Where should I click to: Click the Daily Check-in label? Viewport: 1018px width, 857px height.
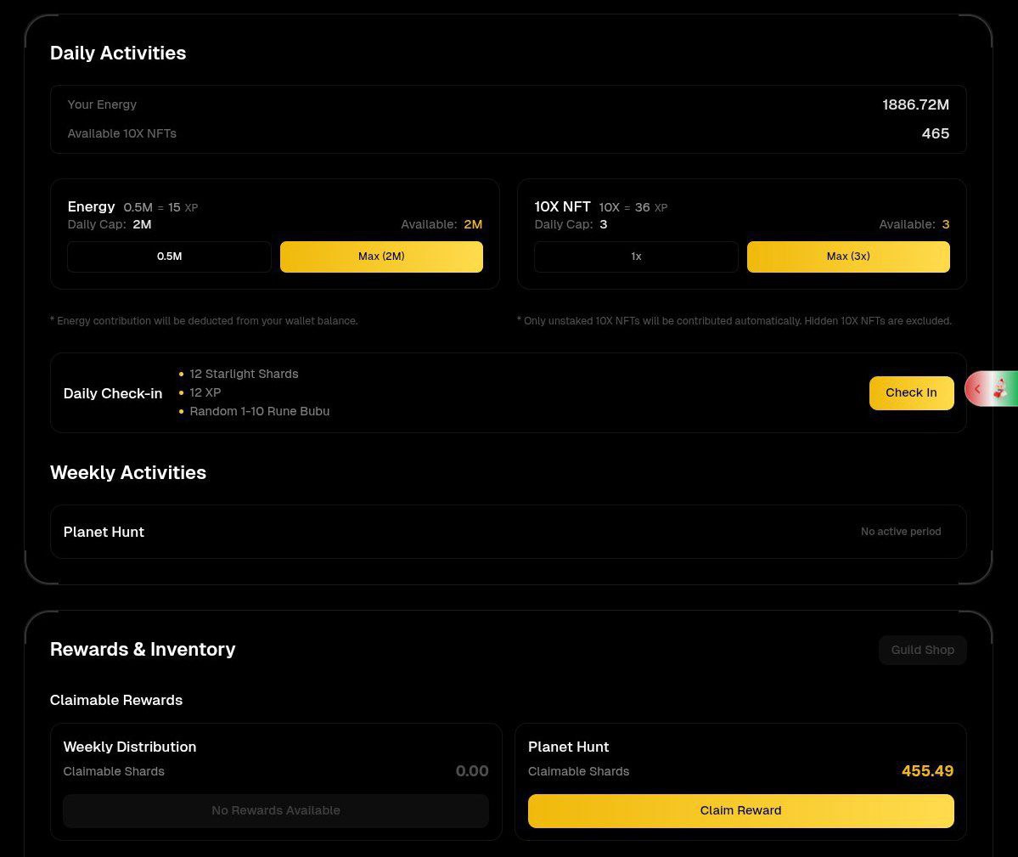(x=112, y=393)
